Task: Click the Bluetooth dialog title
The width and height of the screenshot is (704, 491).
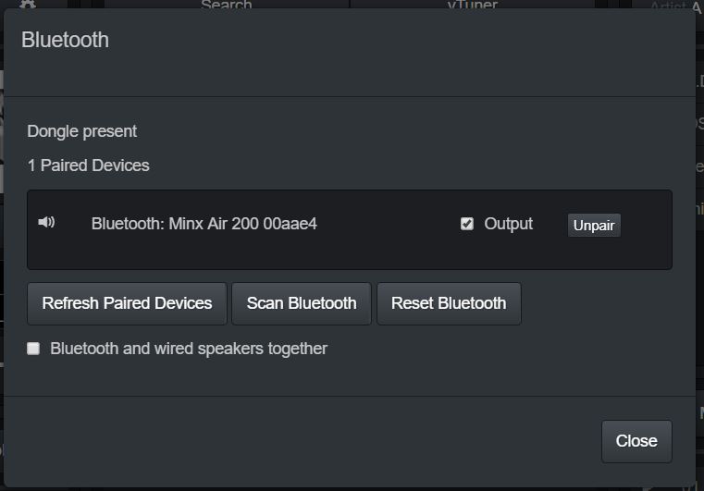Action: tap(65, 40)
